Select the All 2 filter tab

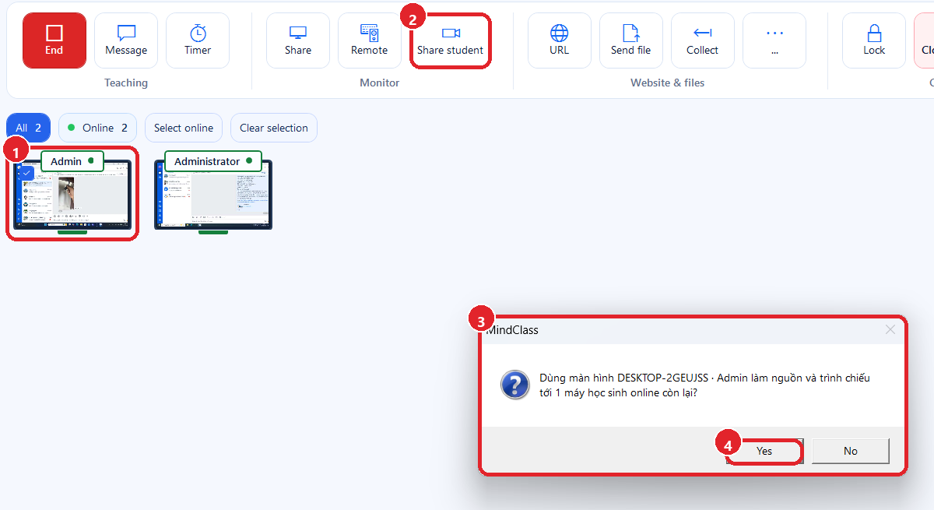(x=29, y=128)
